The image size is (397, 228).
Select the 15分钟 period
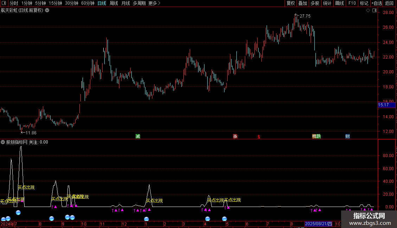click(56, 3)
